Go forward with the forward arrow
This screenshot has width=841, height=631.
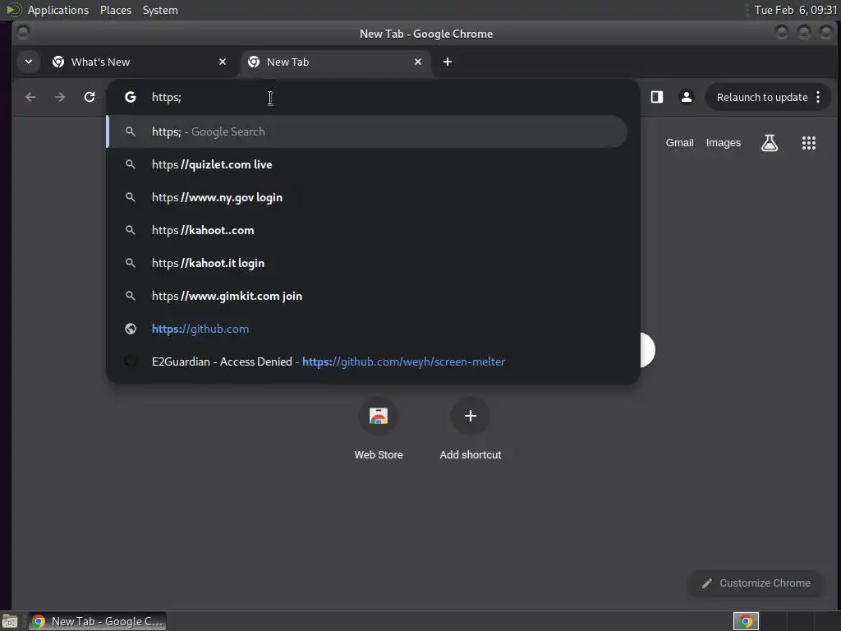tap(60, 97)
